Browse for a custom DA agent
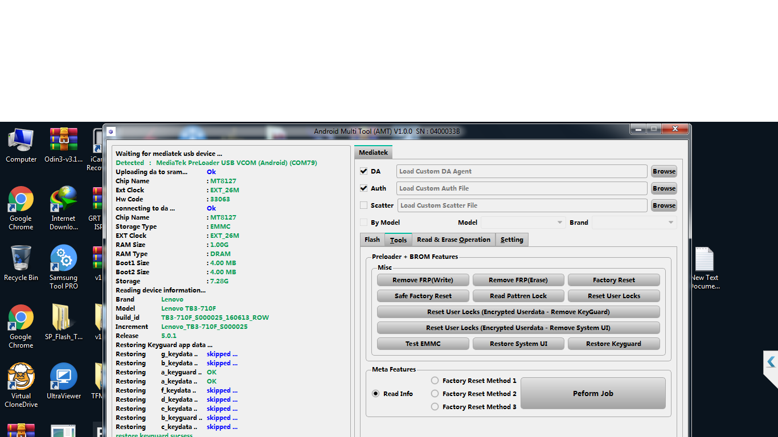The width and height of the screenshot is (778, 437). (x=664, y=171)
